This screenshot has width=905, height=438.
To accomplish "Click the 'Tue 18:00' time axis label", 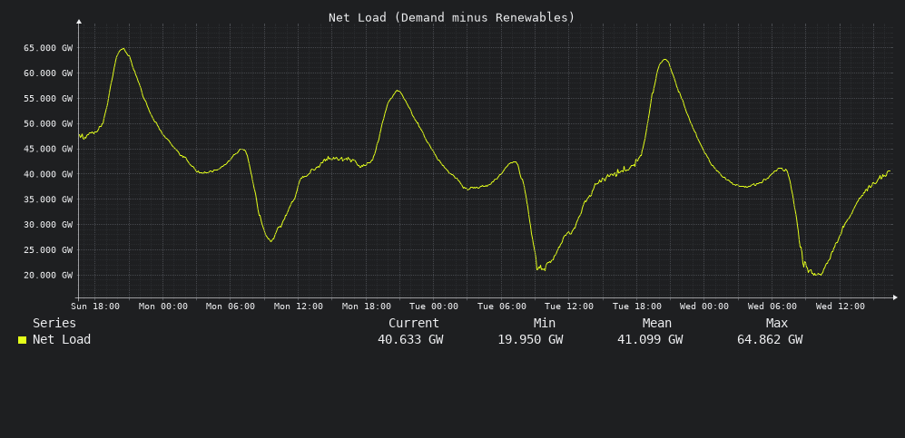I will pyautogui.click(x=637, y=307).
